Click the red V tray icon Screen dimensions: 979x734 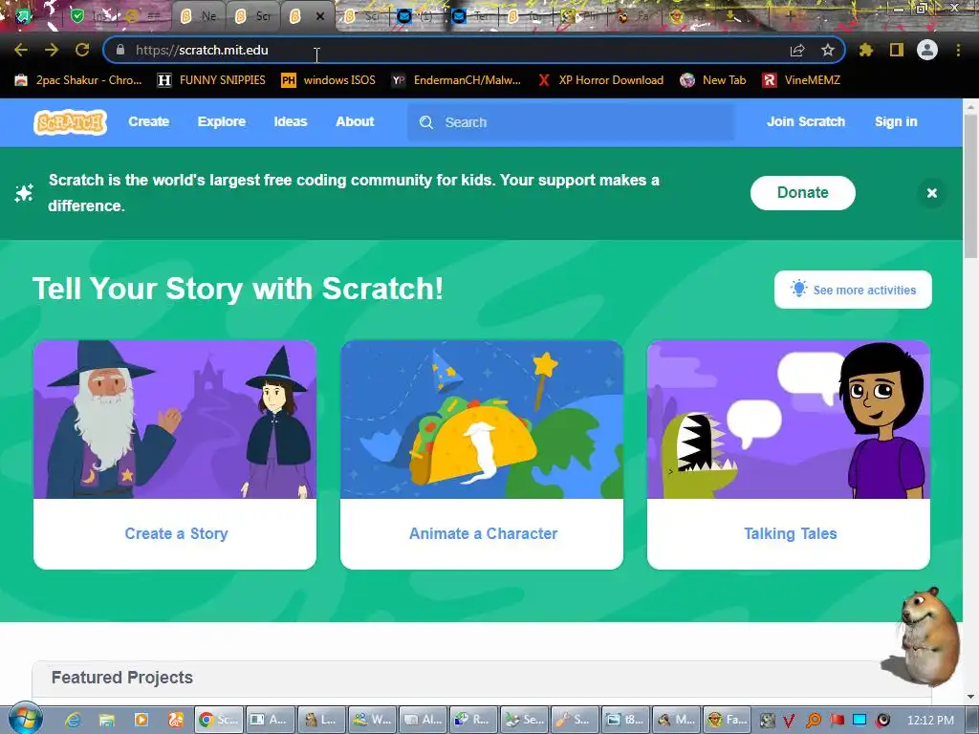(x=789, y=721)
